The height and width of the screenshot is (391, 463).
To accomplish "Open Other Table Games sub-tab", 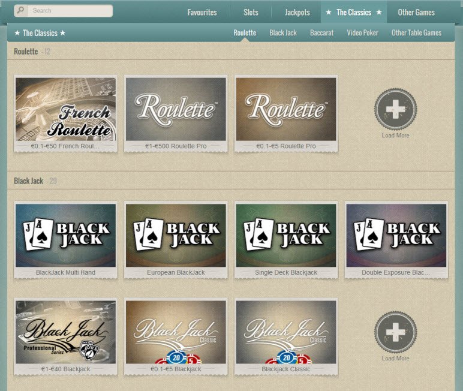I will (416, 33).
